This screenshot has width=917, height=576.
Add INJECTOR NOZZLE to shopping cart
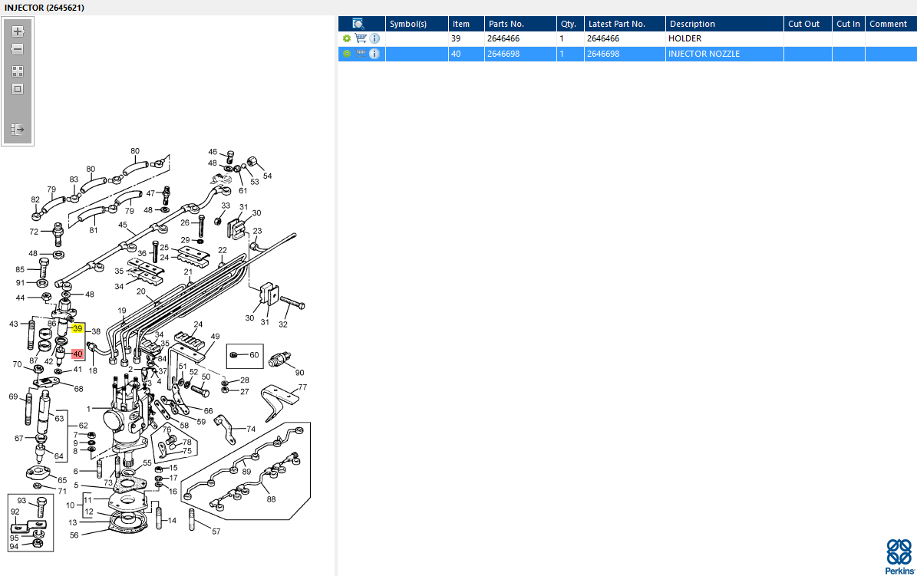tap(361, 54)
